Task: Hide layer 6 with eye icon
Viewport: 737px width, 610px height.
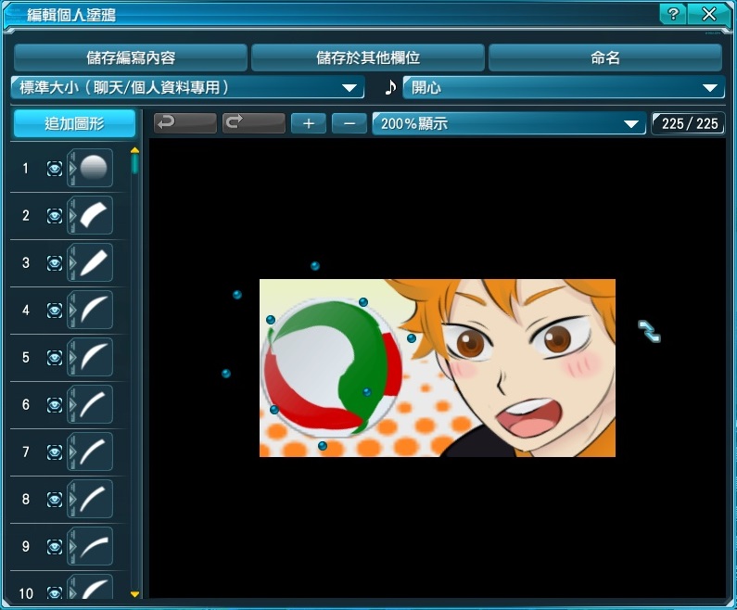Action: (x=55, y=404)
